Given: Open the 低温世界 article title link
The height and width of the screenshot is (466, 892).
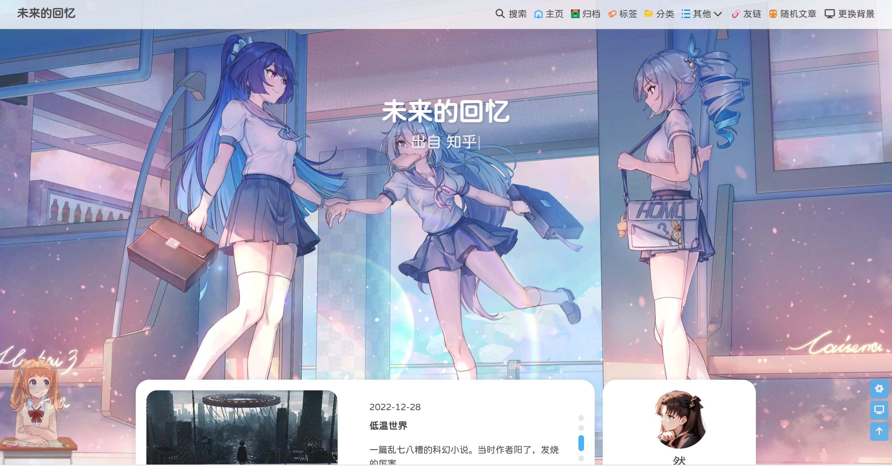Looking at the screenshot, I should pyautogui.click(x=388, y=426).
